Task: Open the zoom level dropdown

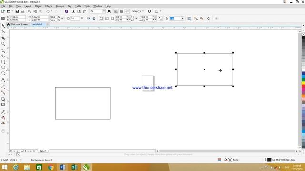Action: point(104,11)
